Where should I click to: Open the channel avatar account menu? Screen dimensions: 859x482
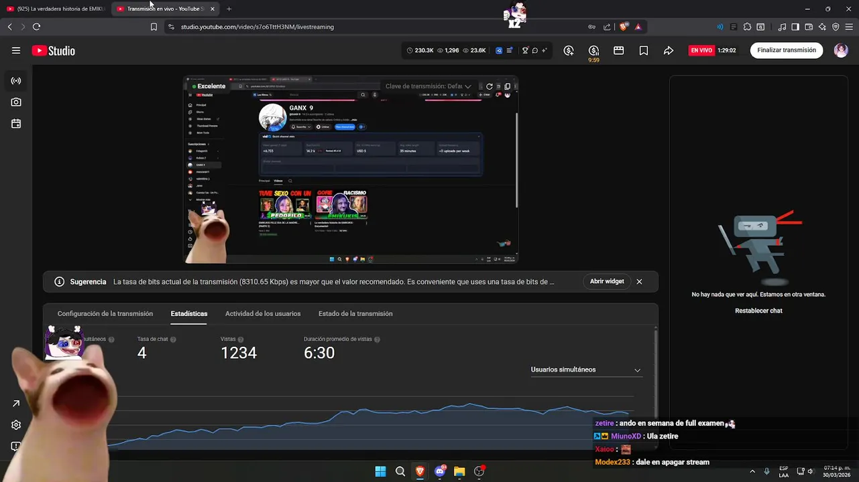coord(841,50)
